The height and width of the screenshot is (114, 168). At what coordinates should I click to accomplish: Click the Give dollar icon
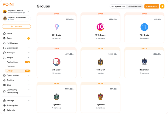[x=4, y=85]
